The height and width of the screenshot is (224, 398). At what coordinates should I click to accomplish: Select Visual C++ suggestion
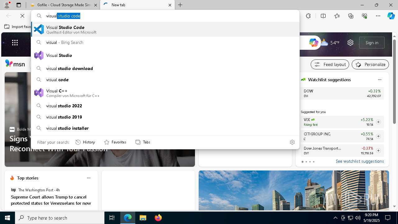(165, 93)
